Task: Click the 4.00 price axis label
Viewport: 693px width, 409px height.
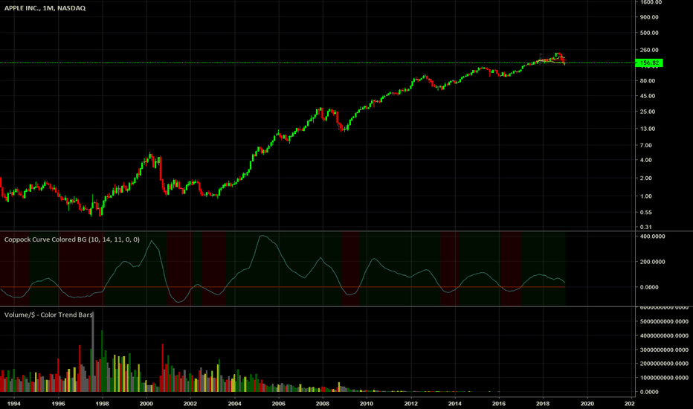Action: pyautogui.click(x=645, y=161)
